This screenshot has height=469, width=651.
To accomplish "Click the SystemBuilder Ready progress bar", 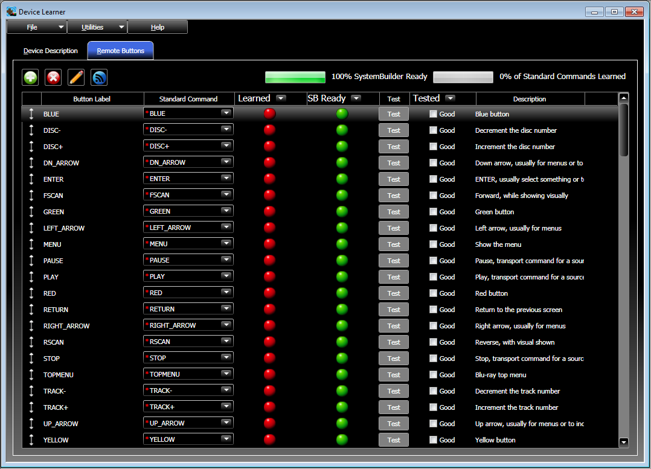I will [x=295, y=77].
